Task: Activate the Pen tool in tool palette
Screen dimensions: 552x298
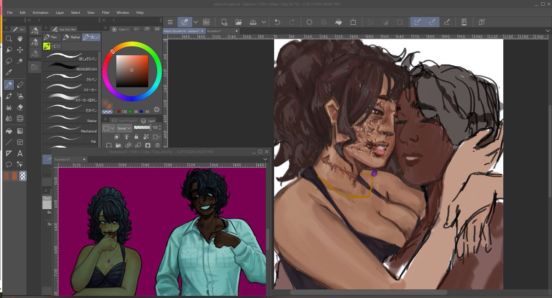Action: pyautogui.click(x=9, y=85)
